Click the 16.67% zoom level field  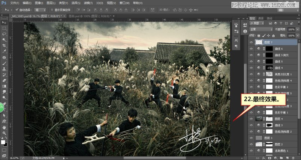tap(14, 158)
